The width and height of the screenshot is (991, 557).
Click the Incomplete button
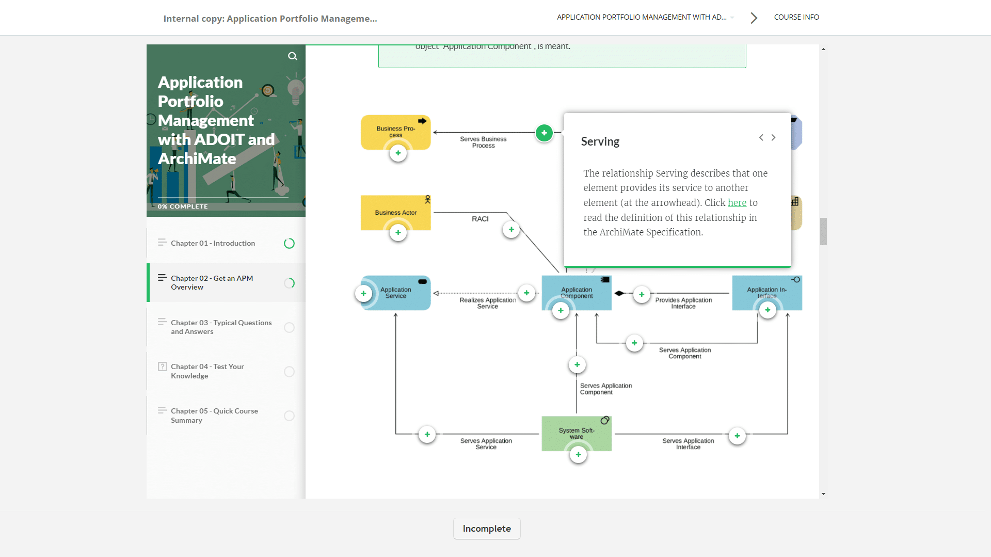(x=486, y=529)
